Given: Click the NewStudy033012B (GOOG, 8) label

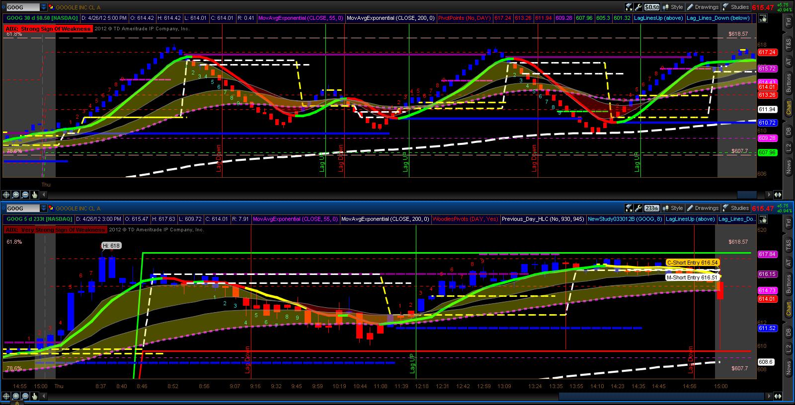Looking at the screenshot, I should (625, 219).
